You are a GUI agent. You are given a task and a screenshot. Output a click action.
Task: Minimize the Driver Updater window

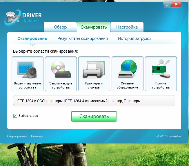click(x=167, y=5)
